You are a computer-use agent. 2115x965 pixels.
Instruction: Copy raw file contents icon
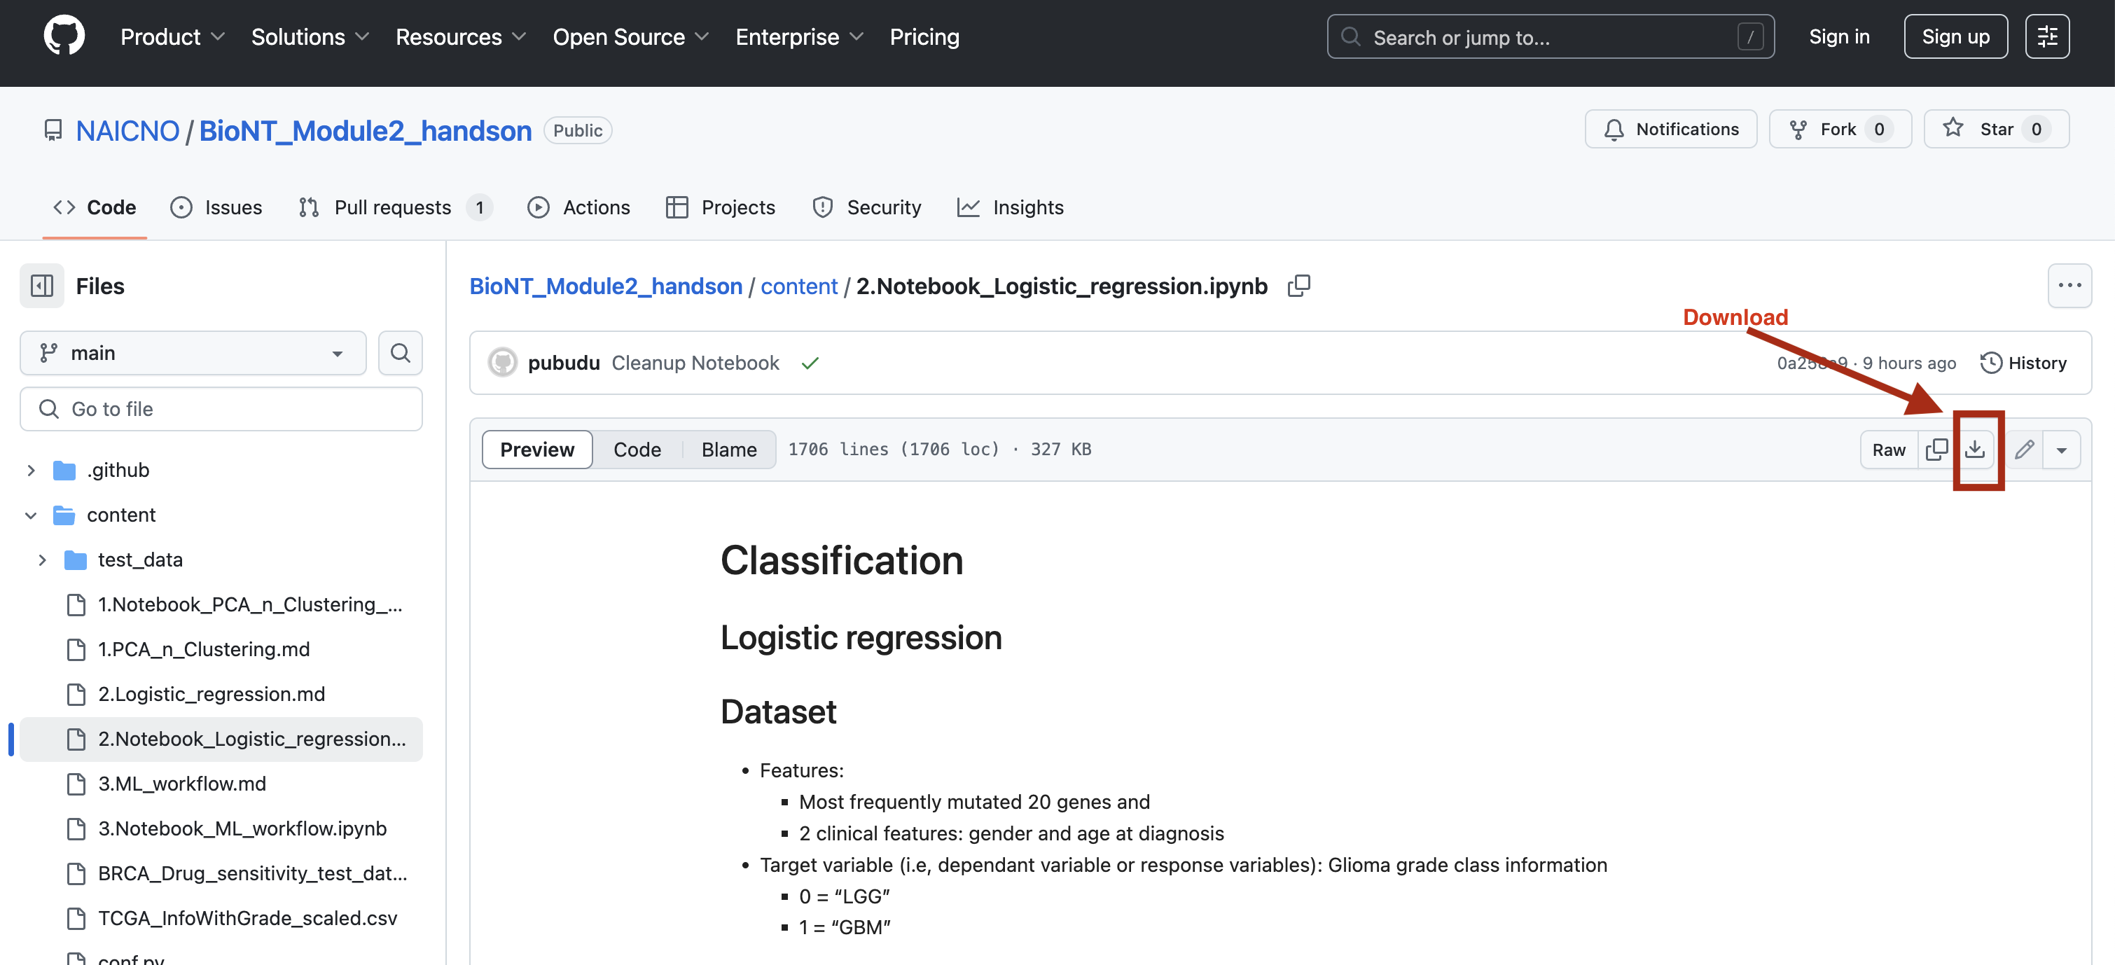point(1936,450)
